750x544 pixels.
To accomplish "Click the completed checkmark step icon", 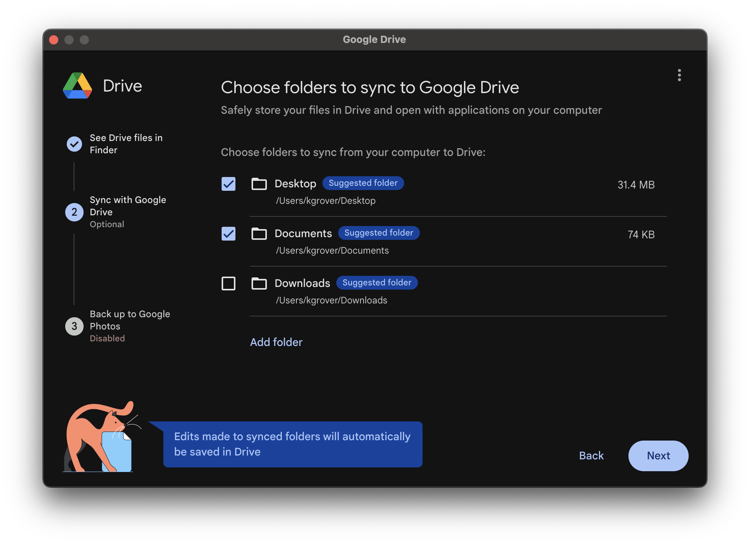I will (74, 144).
